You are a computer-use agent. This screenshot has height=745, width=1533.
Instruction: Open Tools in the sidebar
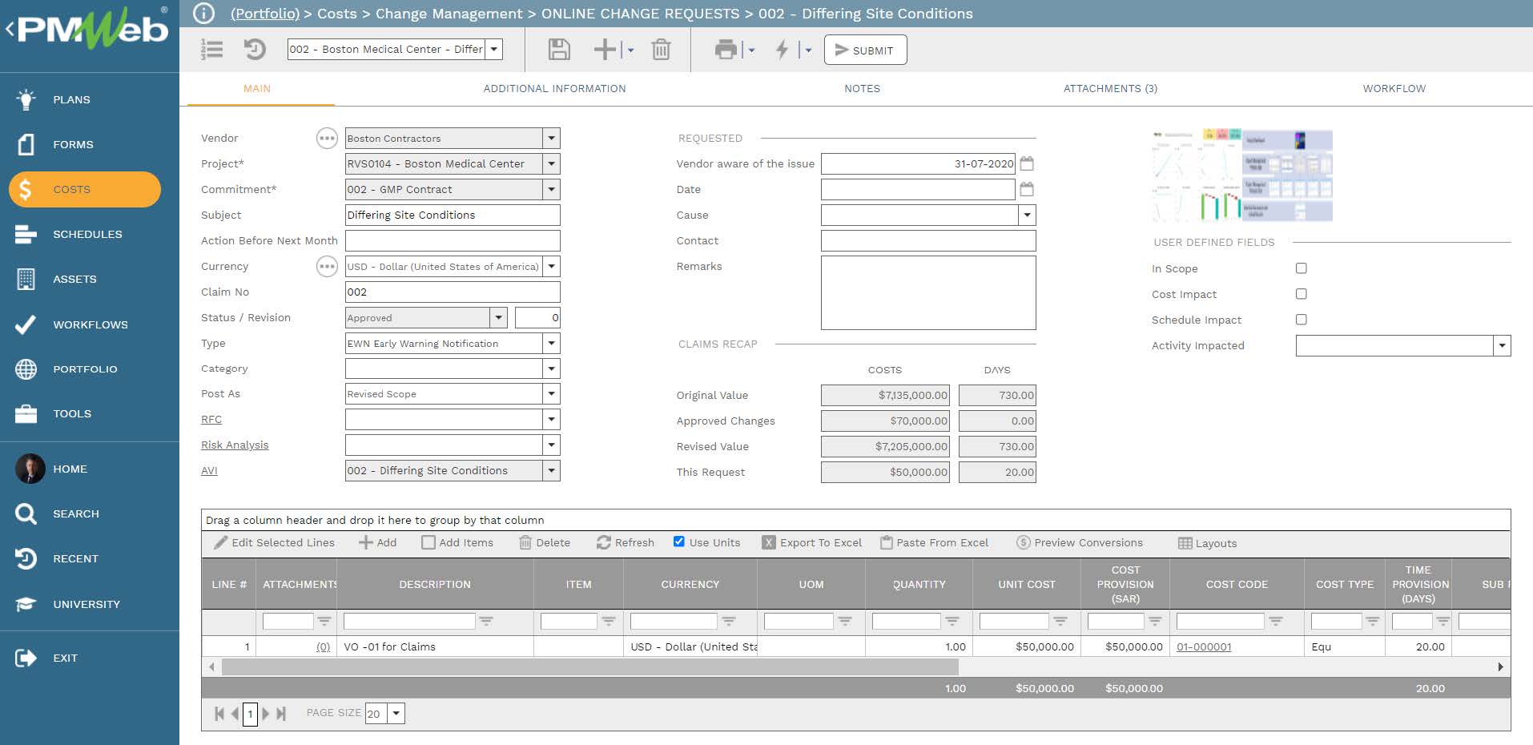(x=72, y=413)
